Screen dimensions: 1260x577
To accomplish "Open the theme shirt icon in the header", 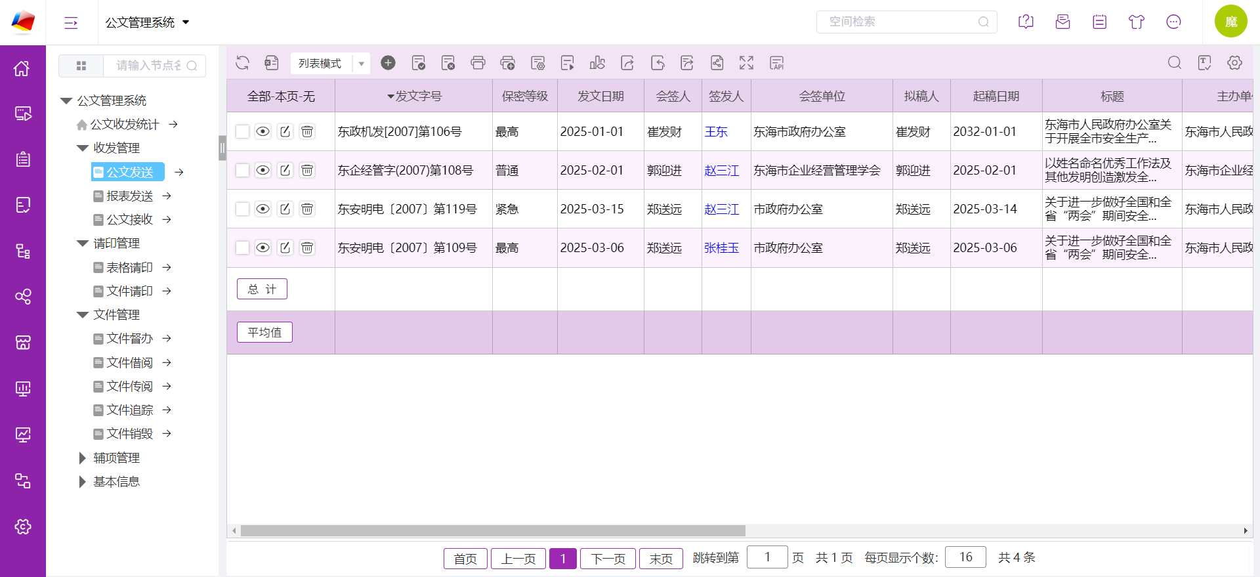I will click(1137, 22).
